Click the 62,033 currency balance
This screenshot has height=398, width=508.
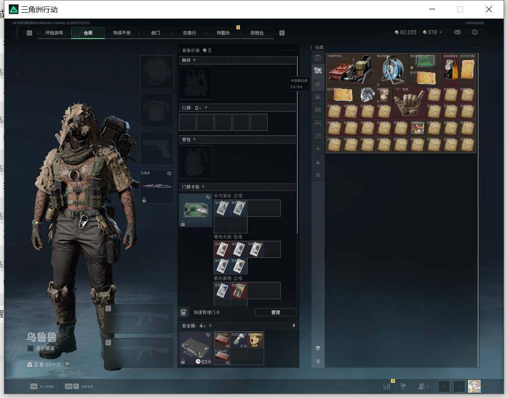point(406,32)
